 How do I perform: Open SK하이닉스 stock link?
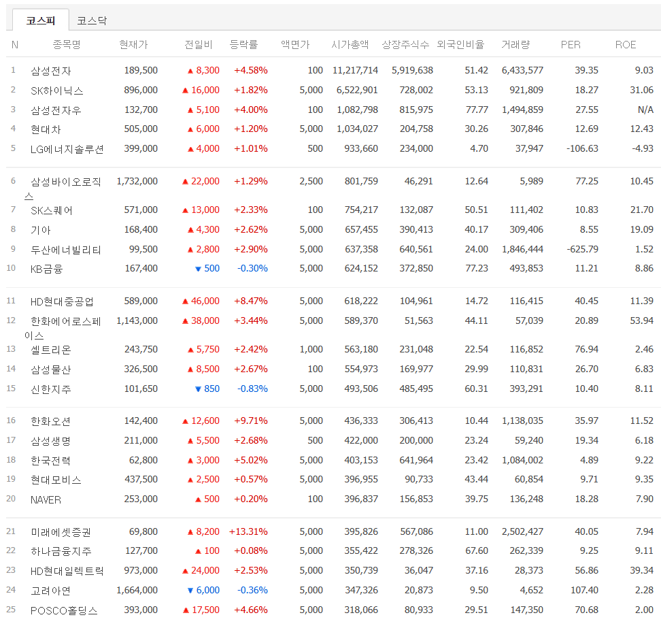[x=57, y=90]
